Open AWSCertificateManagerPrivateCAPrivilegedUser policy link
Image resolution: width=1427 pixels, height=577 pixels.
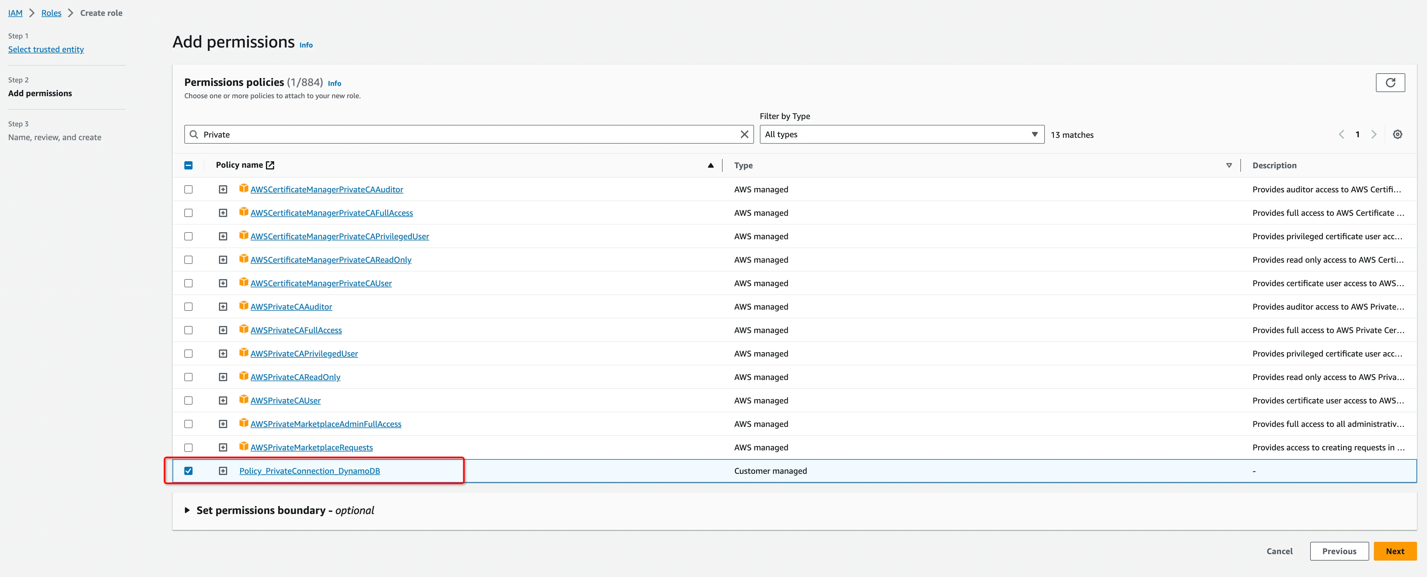point(340,236)
